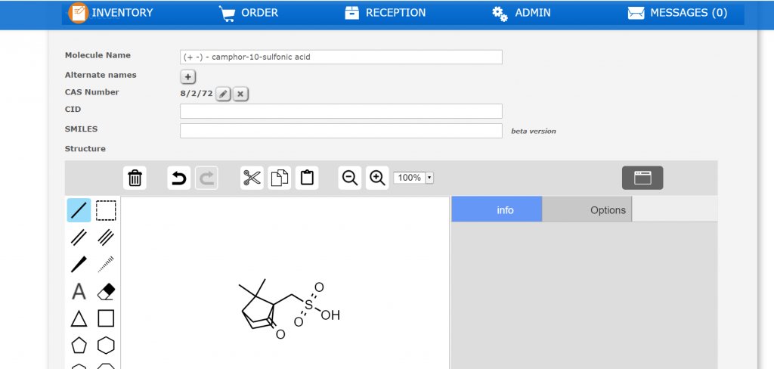The width and height of the screenshot is (774, 369).
Task: Edit the CAS Number with pencil button
Action: coord(223,94)
